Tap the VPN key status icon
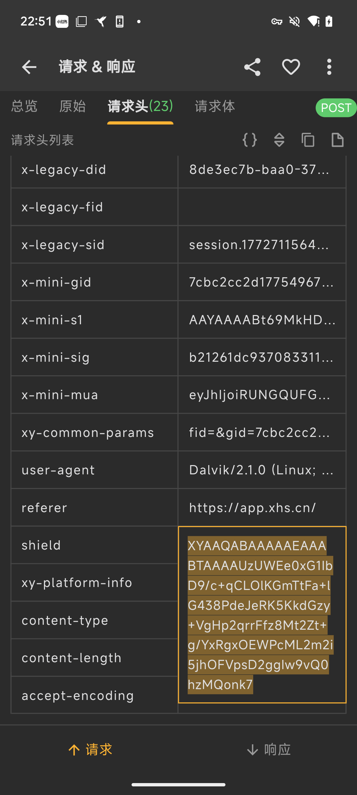Screen dimensions: 357x795 tap(277, 22)
